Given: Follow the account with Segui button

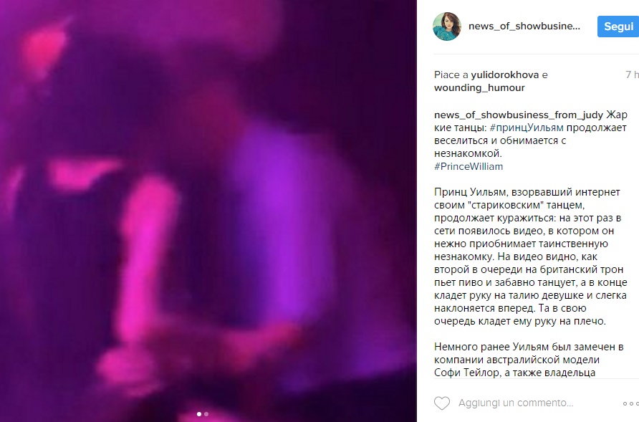Looking at the screenshot, I should point(618,27).
